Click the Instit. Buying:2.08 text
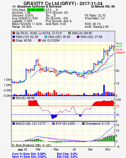Image resolution: width=126 pixels, height=158 pixels. coord(97,27)
